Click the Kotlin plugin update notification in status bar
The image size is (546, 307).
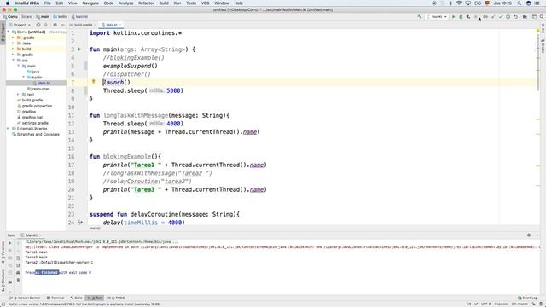84,304
